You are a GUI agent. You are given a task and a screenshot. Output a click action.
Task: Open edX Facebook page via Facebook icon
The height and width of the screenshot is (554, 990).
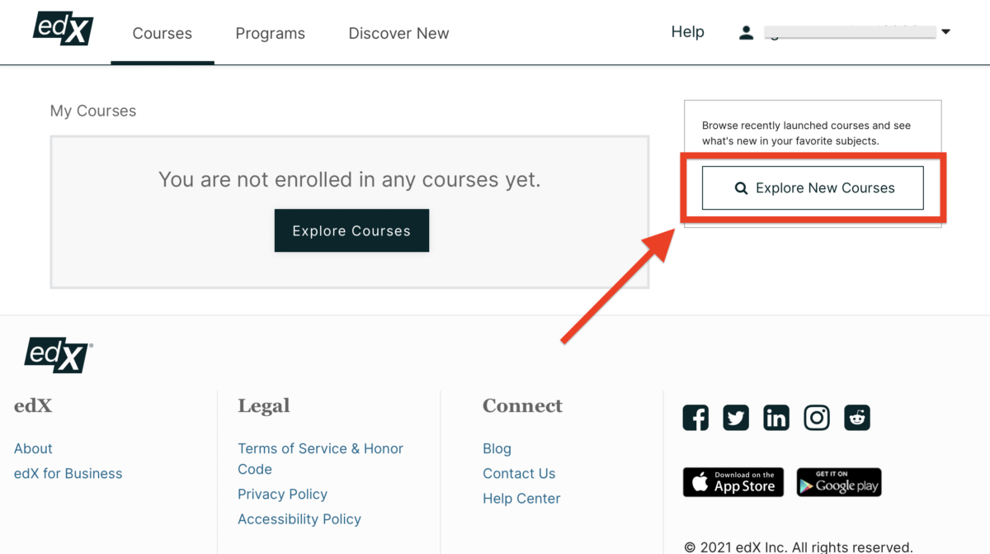point(695,418)
